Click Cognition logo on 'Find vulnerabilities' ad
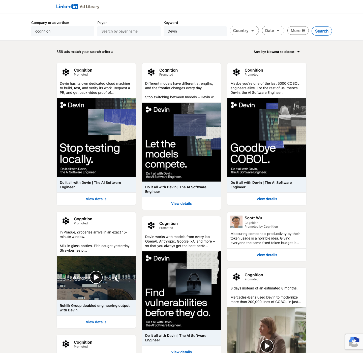The height and width of the screenshot is (353, 363). coord(151,225)
